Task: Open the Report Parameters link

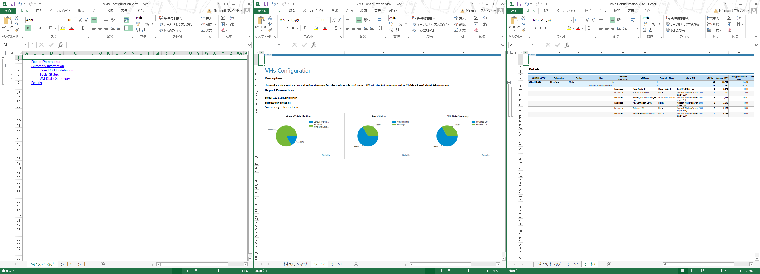Action: click(46, 62)
